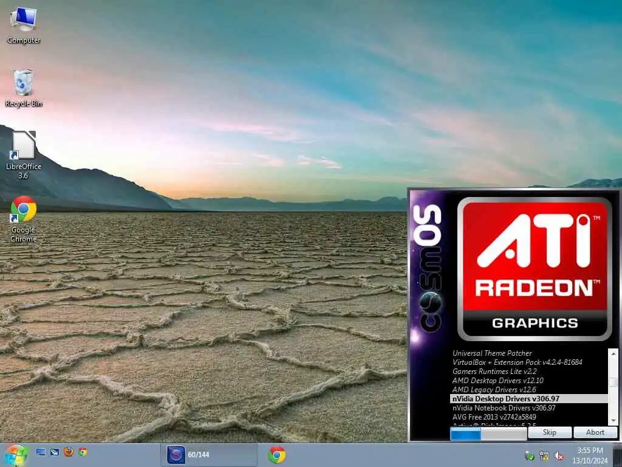Click the muted volume speaker tray icon
Viewport: 622px width, 467px height.
[x=559, y=456]
